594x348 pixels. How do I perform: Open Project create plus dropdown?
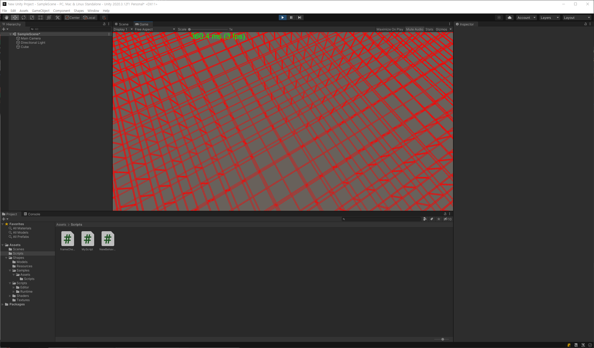click(x=5, y=219)
